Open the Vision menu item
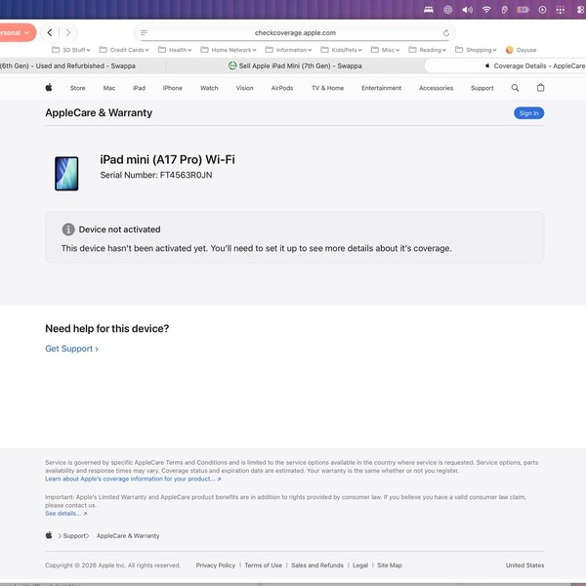 tap(244, 88)
